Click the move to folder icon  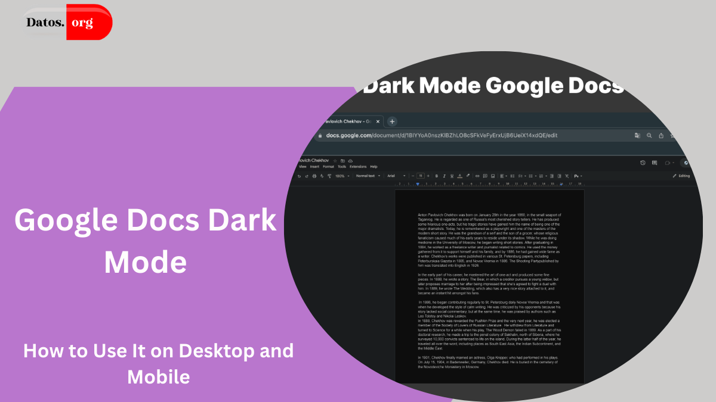point(342,161)
